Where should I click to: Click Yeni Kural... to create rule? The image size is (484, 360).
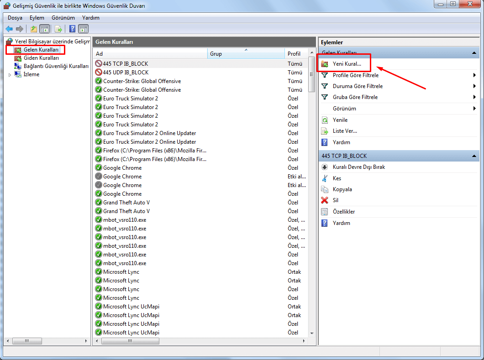347,64
